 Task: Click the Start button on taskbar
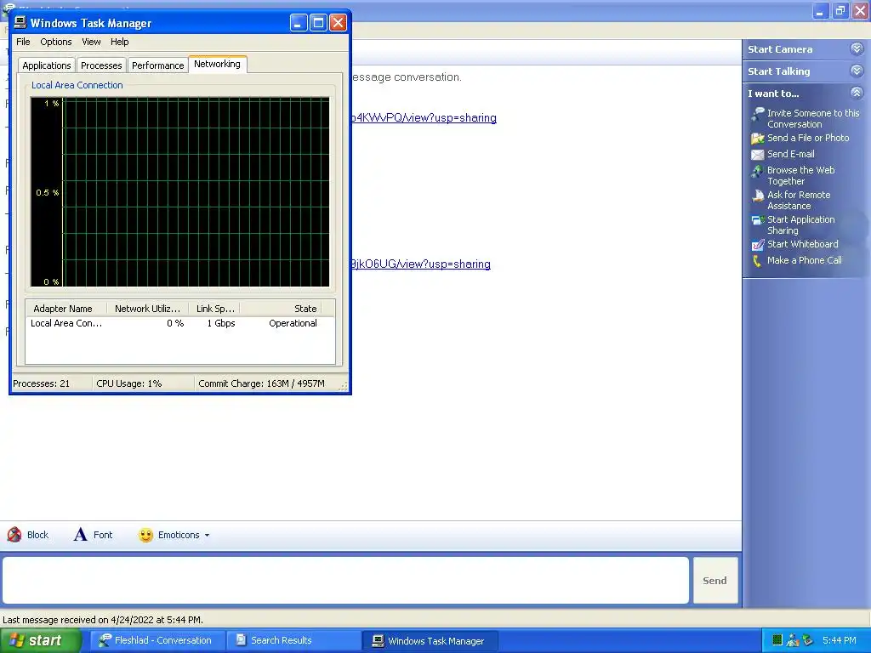pyautogui.click(x=40, y=640)
